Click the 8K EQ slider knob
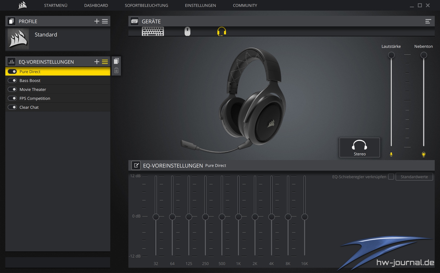440x273 pixels. (x=288, y=217)
